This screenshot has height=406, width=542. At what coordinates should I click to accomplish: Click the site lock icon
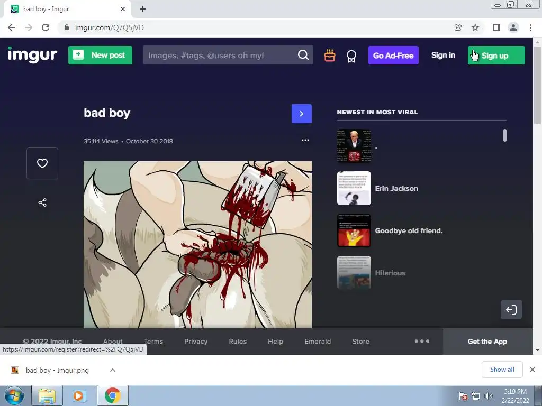tap(67, 27)
